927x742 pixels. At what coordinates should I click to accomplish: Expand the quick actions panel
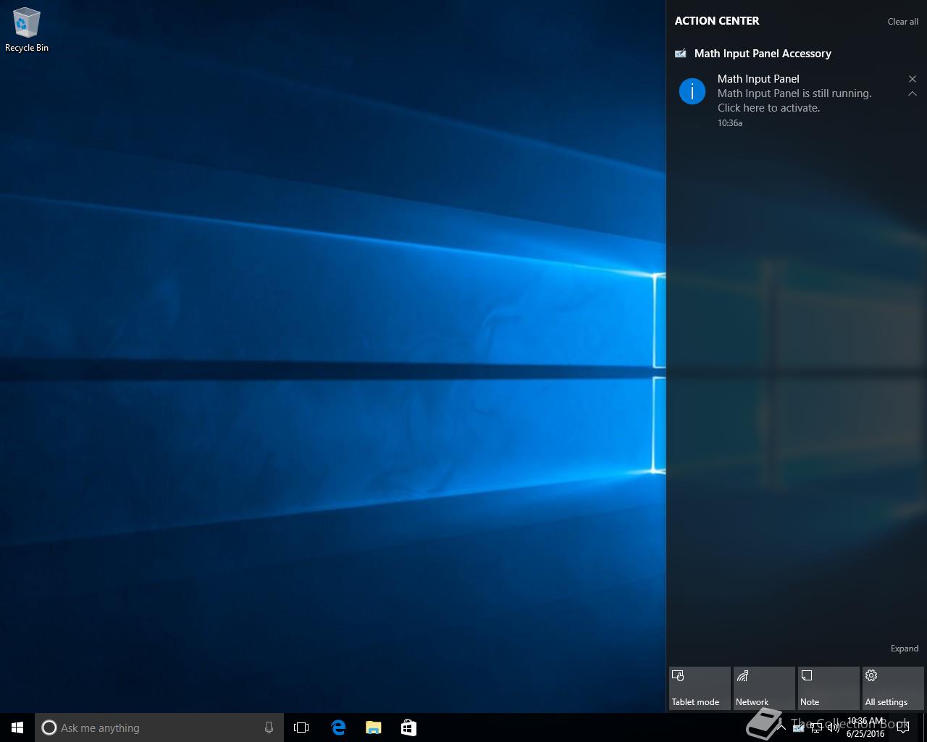click(904, 649)
